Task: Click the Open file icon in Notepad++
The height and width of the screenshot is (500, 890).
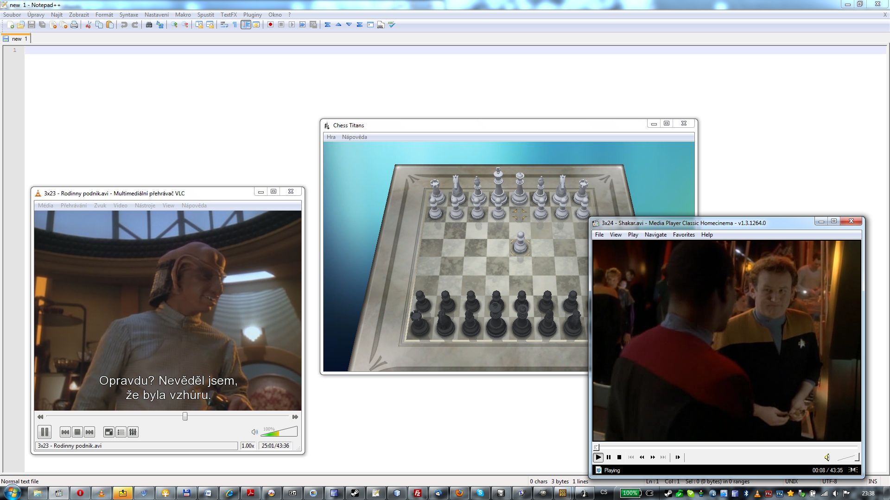Action: [x=21, y=25]
